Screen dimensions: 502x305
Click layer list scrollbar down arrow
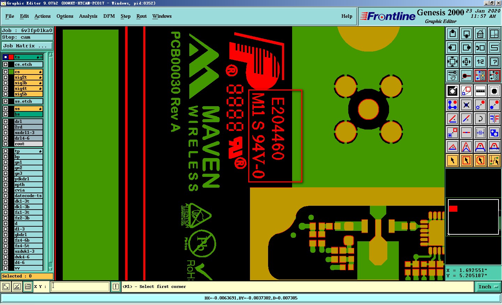51,269
